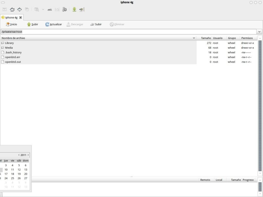Click the greyed magnifier window icon
The height and width of the screenshot is (197, 263).
pyautogui.click(x=36, y=9)
